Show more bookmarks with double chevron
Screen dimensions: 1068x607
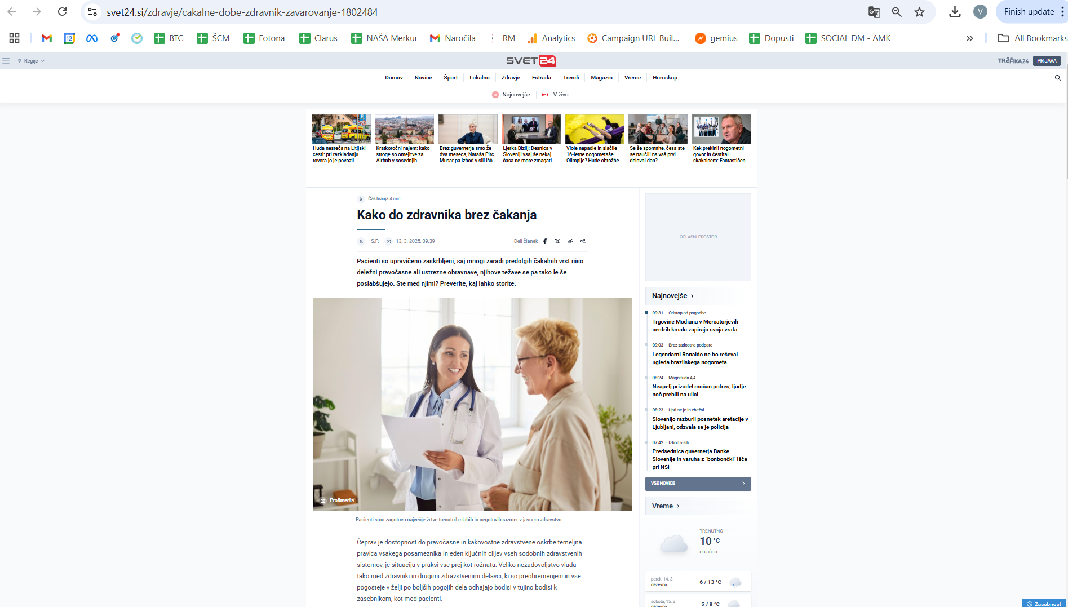point(969,38)
